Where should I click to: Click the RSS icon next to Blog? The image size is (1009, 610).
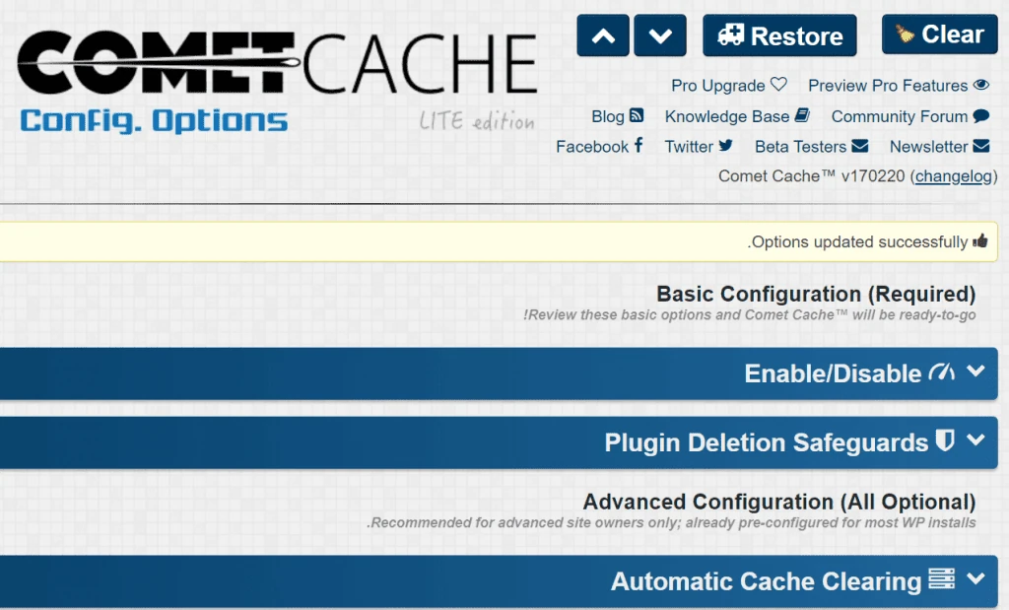637,115
